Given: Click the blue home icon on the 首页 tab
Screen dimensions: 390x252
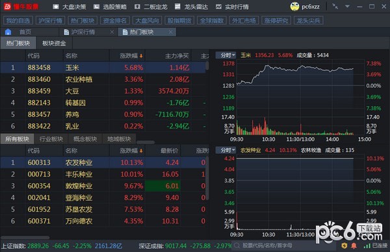Looking at the screenshot, I should pyautogui.click(x=8, y=32).
